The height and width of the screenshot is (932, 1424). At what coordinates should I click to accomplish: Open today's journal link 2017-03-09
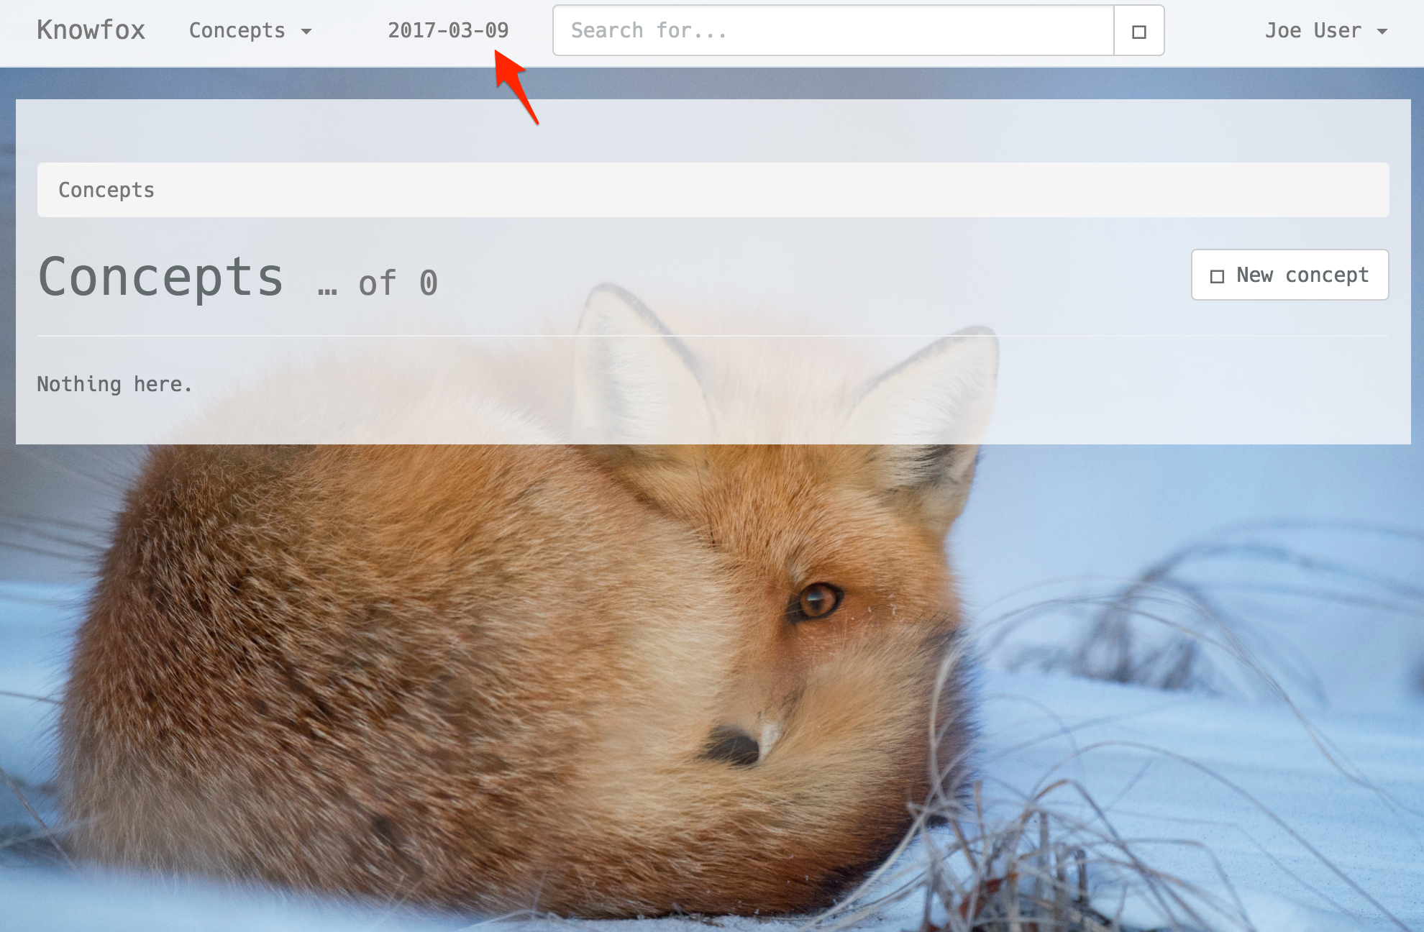click(448, 30)
